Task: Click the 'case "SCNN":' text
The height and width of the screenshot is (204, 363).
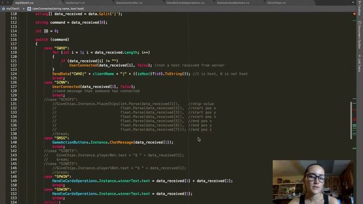Action: click(x=56, y=82)
